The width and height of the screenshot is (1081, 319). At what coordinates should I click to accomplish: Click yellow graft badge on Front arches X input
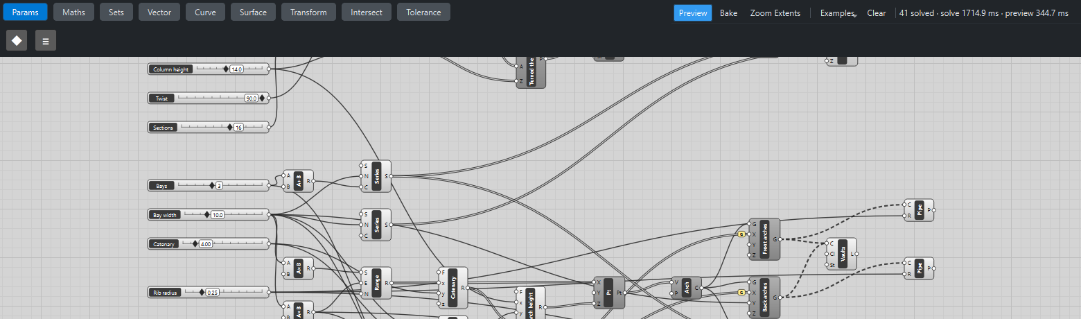741,234
